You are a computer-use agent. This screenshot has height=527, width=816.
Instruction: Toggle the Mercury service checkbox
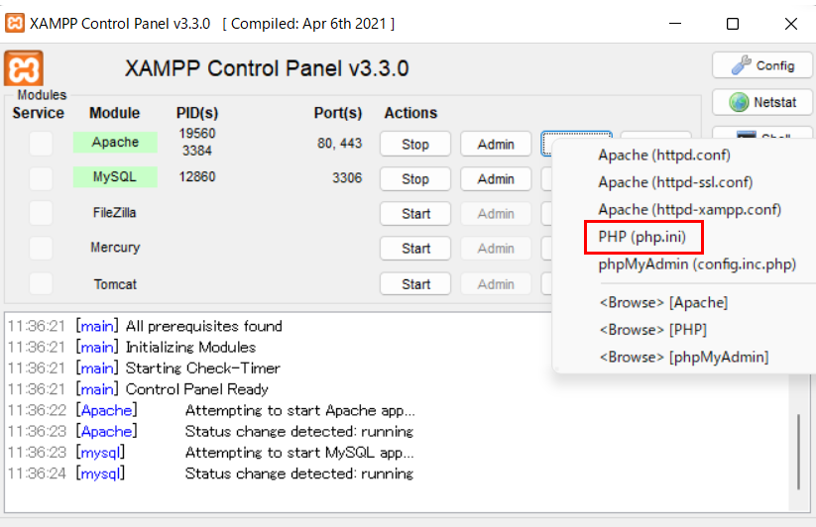pos(41,248)
